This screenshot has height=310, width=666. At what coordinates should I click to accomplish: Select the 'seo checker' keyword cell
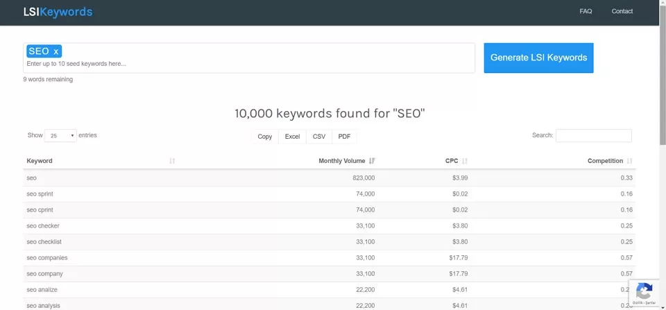coord(43,226)
